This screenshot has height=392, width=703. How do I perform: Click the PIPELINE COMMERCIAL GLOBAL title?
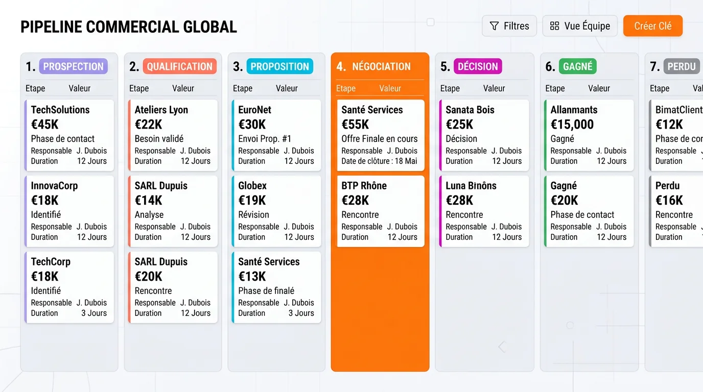[128, 26]
